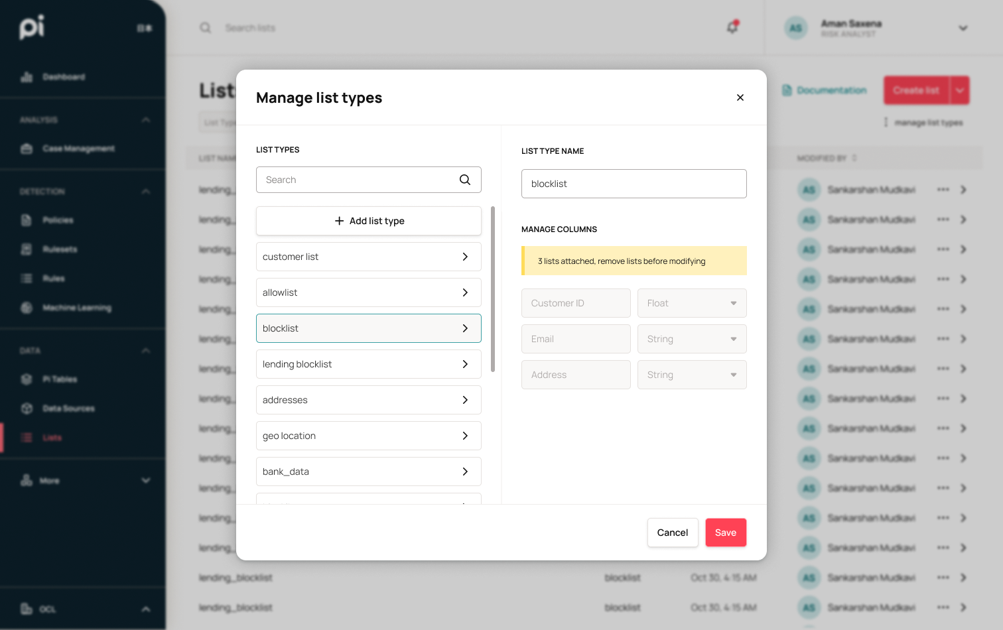Viewport: 1003px width, 630px height.
Task: Click the Rulesets icon in sidebar
Action: pos(27,249)
